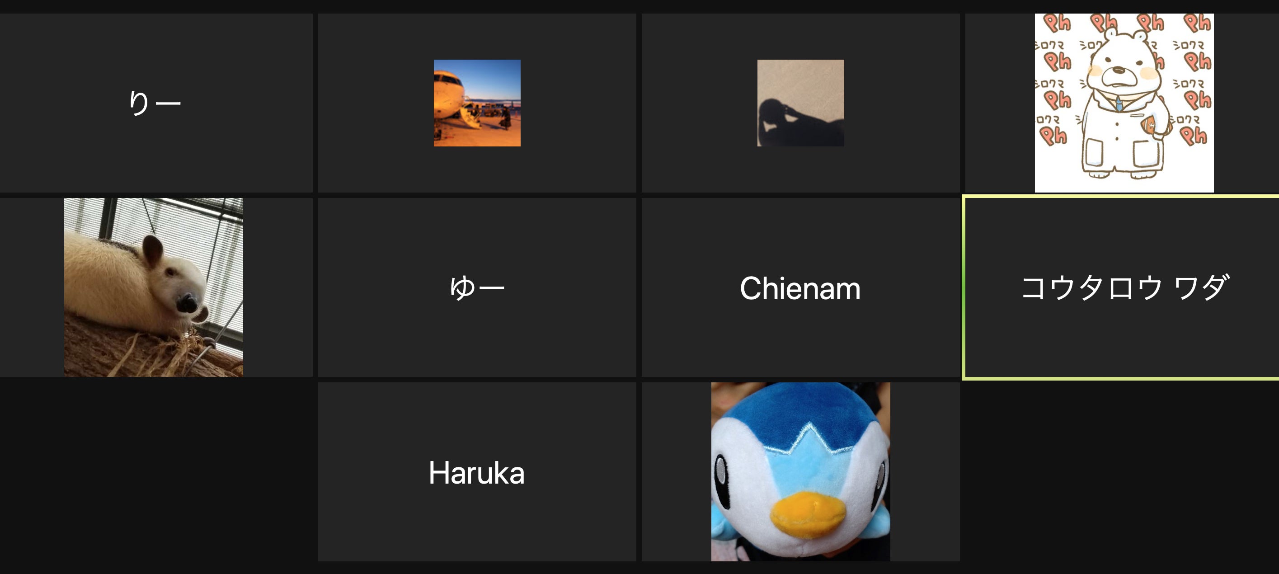Click the りー name label
The image size is (1279, 574).
155,103
